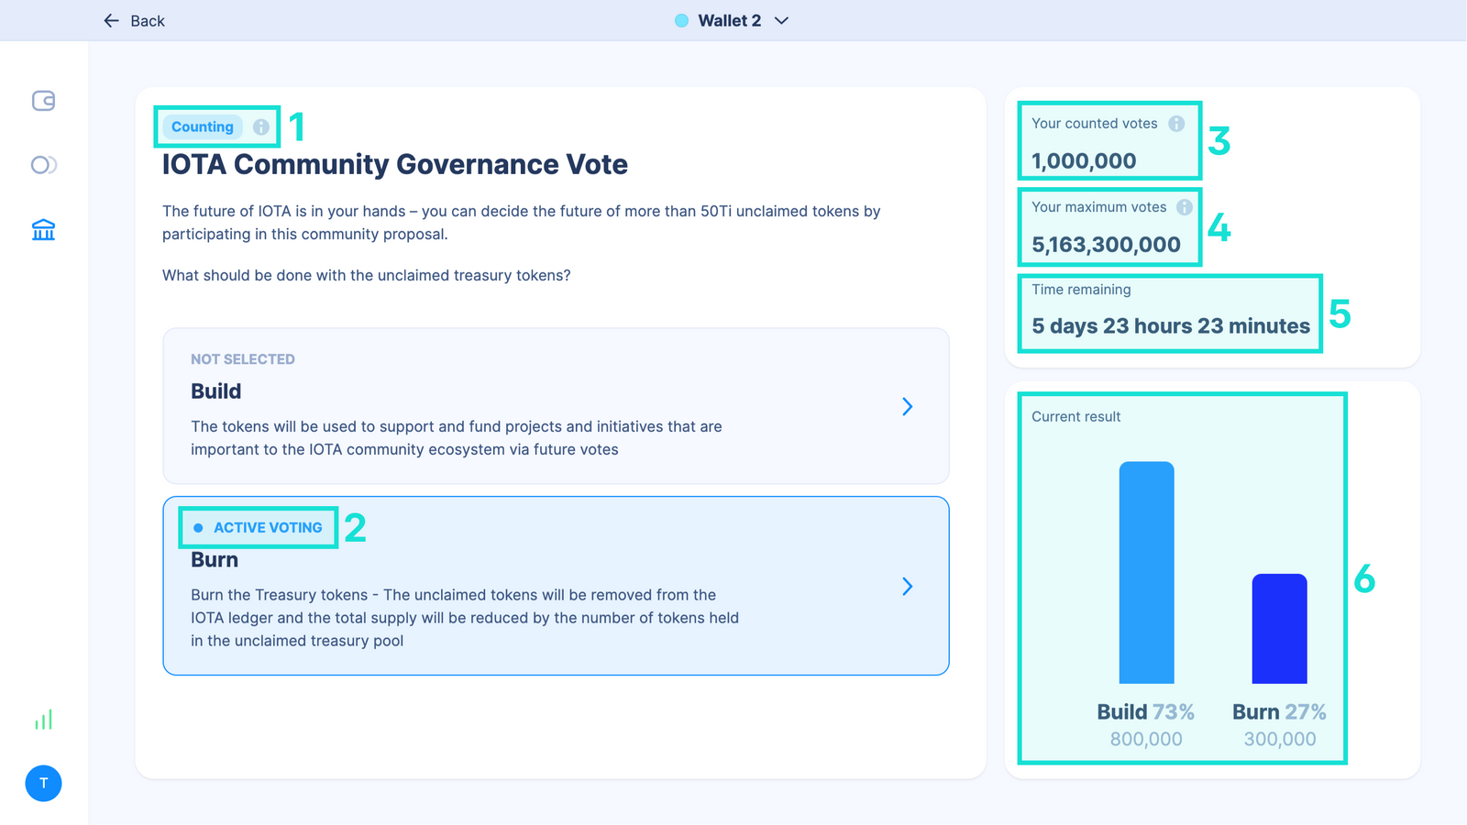Click the Burn 27% result label

pyautogui.click(x=1279, y=712)
